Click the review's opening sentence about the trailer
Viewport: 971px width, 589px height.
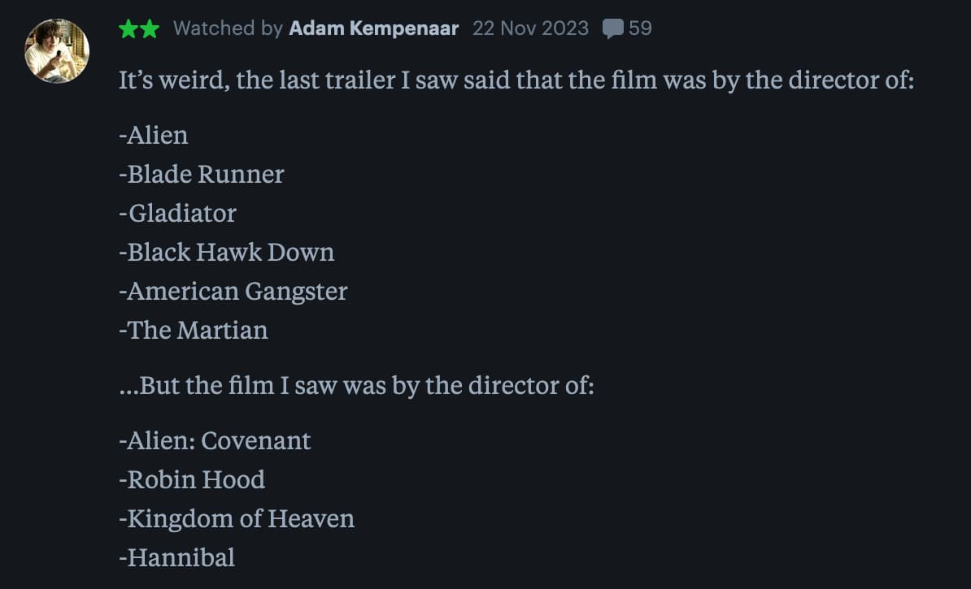point(516,81)
